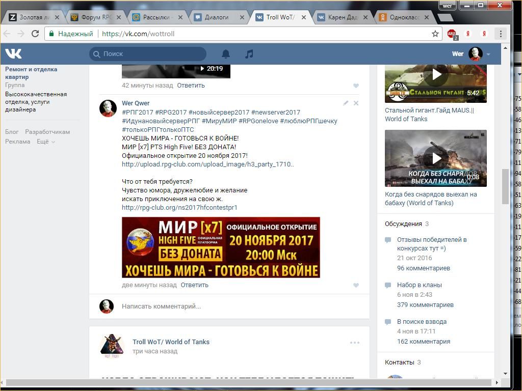The width and height of the screenshot is (522, 391).
Task: Open Стальной гигант video title link
Action: [x=429, y=115]
